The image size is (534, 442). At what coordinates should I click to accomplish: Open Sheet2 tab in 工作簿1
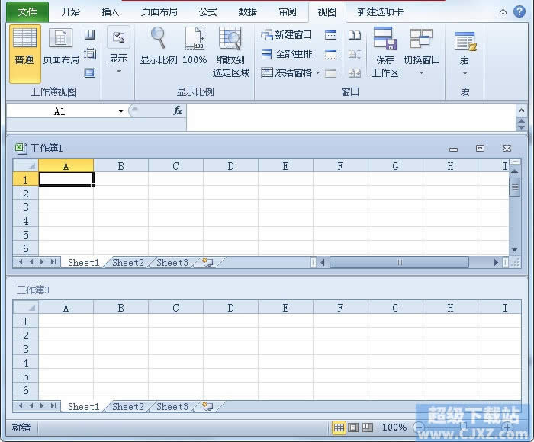click(127, 262)
